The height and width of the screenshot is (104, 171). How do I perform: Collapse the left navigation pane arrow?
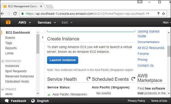click(42, 37)
